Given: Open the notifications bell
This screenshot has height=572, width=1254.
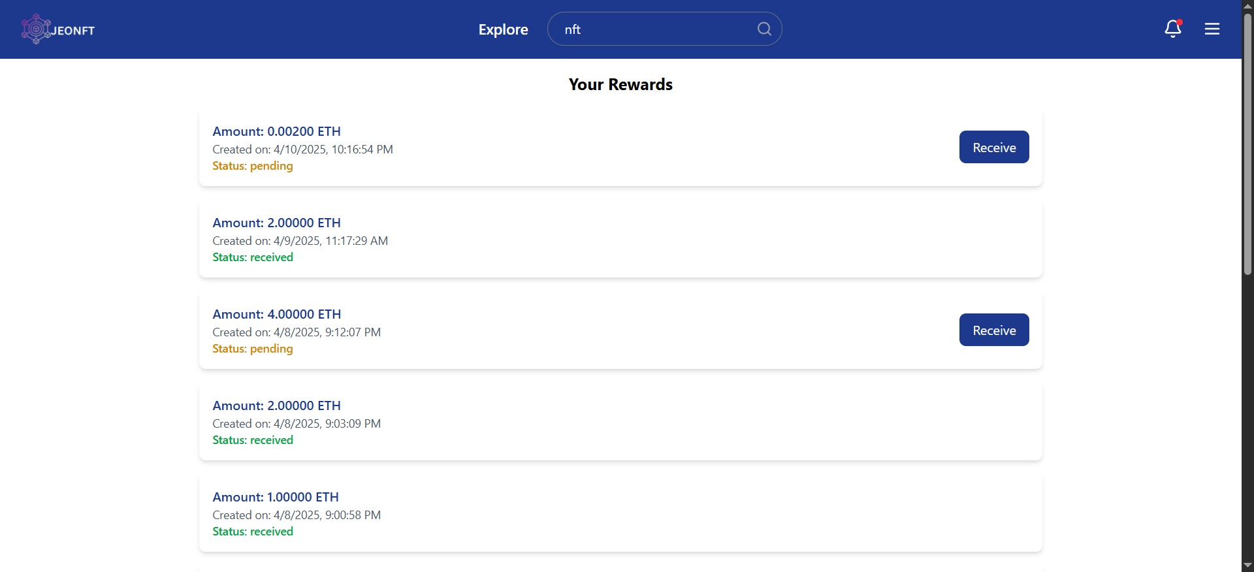Looking at the screenshot, I should pyautogui.click(x=1172, y=29).
